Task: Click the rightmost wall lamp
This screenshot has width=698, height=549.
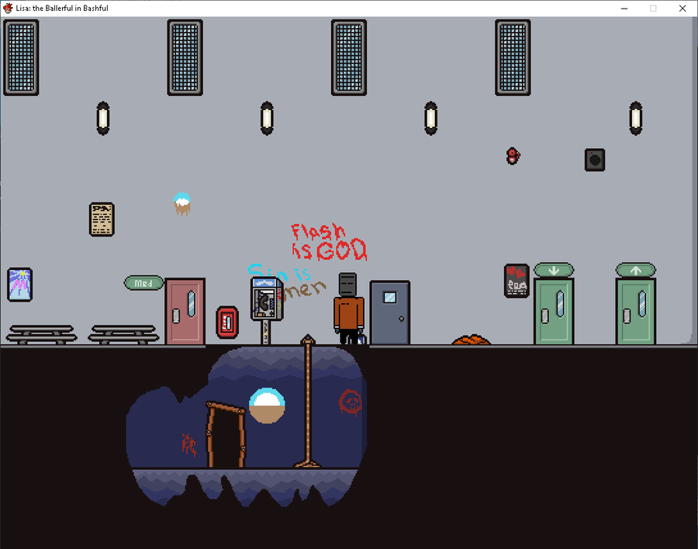Action: coord(636,119)
